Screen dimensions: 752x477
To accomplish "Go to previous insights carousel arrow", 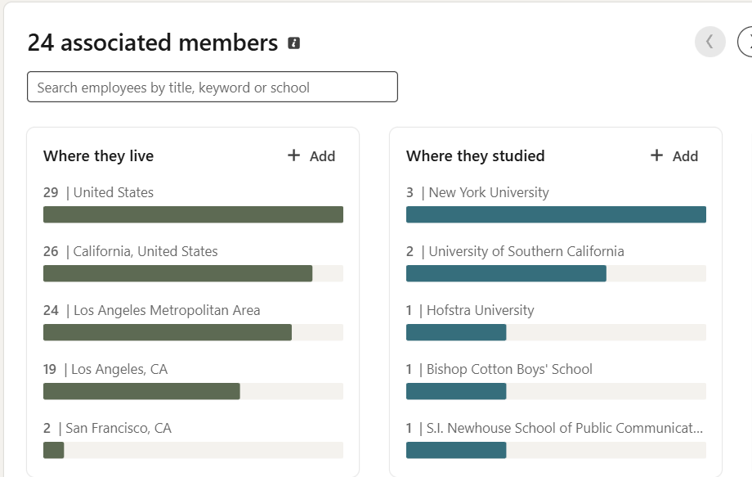I will [x=709, y=42].
